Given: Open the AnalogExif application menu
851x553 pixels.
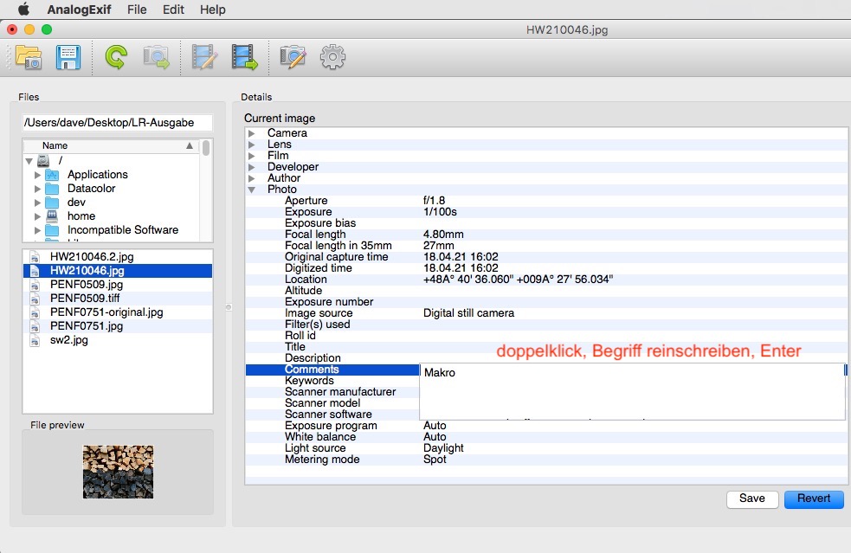Looking at the screenshot, I should 80,10.
